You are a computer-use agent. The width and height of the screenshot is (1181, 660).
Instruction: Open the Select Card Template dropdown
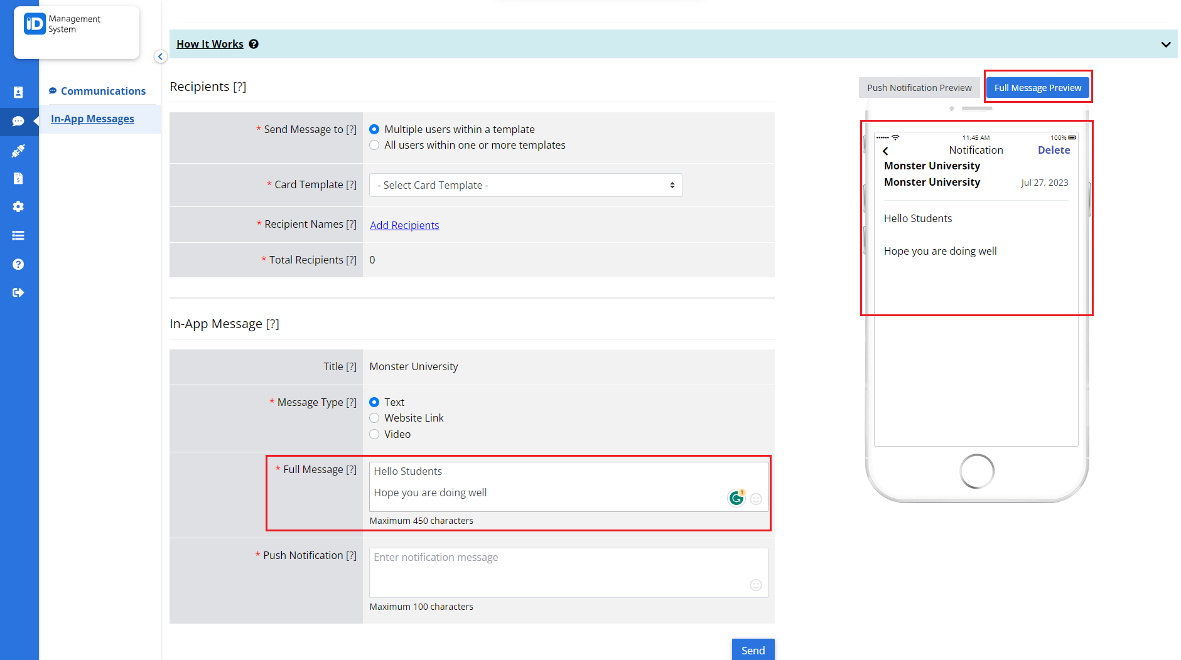526,185
